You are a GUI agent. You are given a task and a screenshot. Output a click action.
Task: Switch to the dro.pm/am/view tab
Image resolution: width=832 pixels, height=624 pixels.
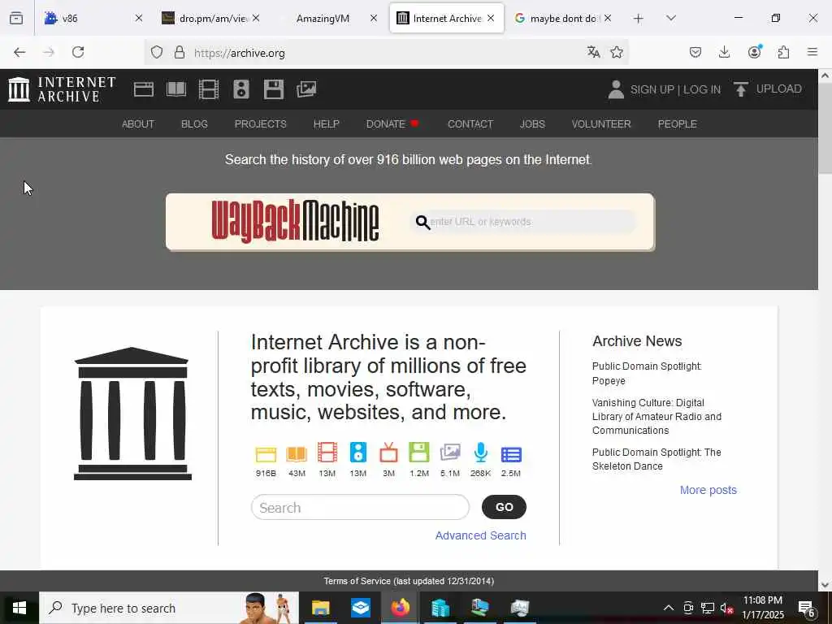[210, 18]
